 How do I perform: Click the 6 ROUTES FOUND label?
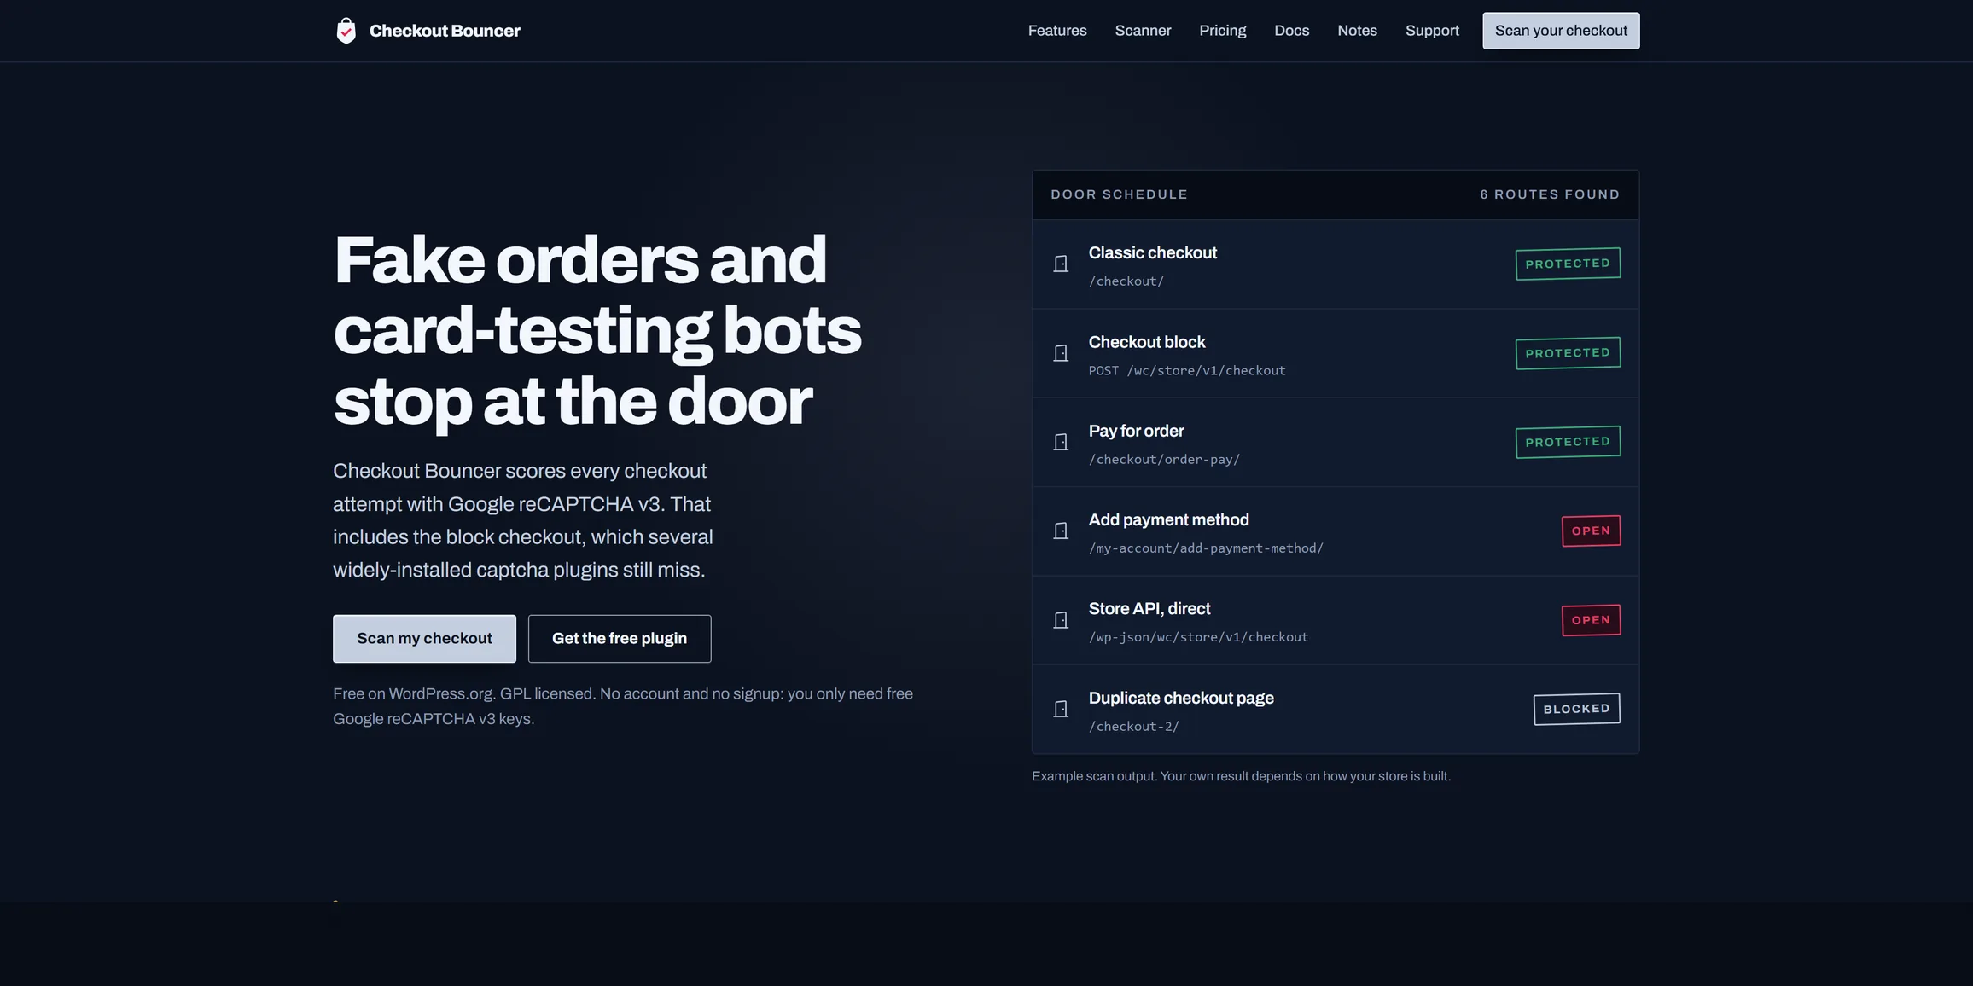coord(1550,194)
